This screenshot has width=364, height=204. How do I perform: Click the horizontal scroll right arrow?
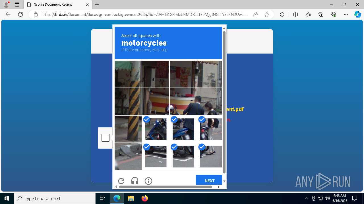click(219, 187)
